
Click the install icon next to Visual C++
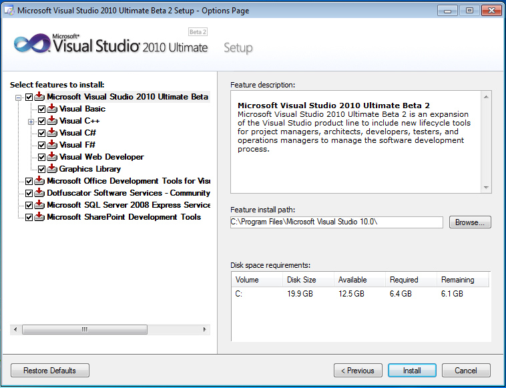point(52,121)
